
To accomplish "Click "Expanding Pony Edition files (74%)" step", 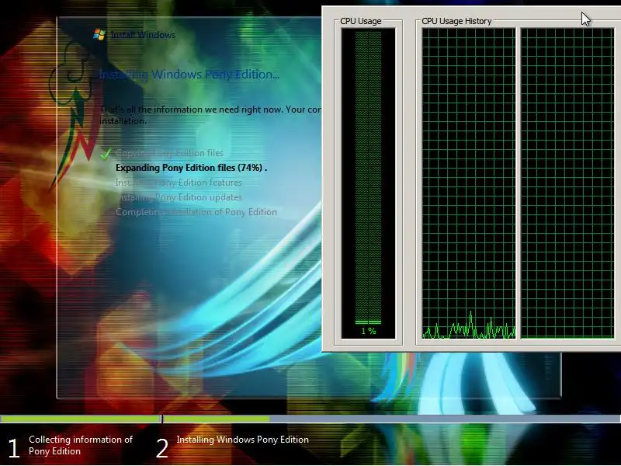I will coord(191,168).
